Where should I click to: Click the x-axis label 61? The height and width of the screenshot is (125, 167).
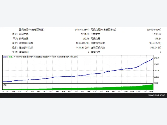click(8, 91)
